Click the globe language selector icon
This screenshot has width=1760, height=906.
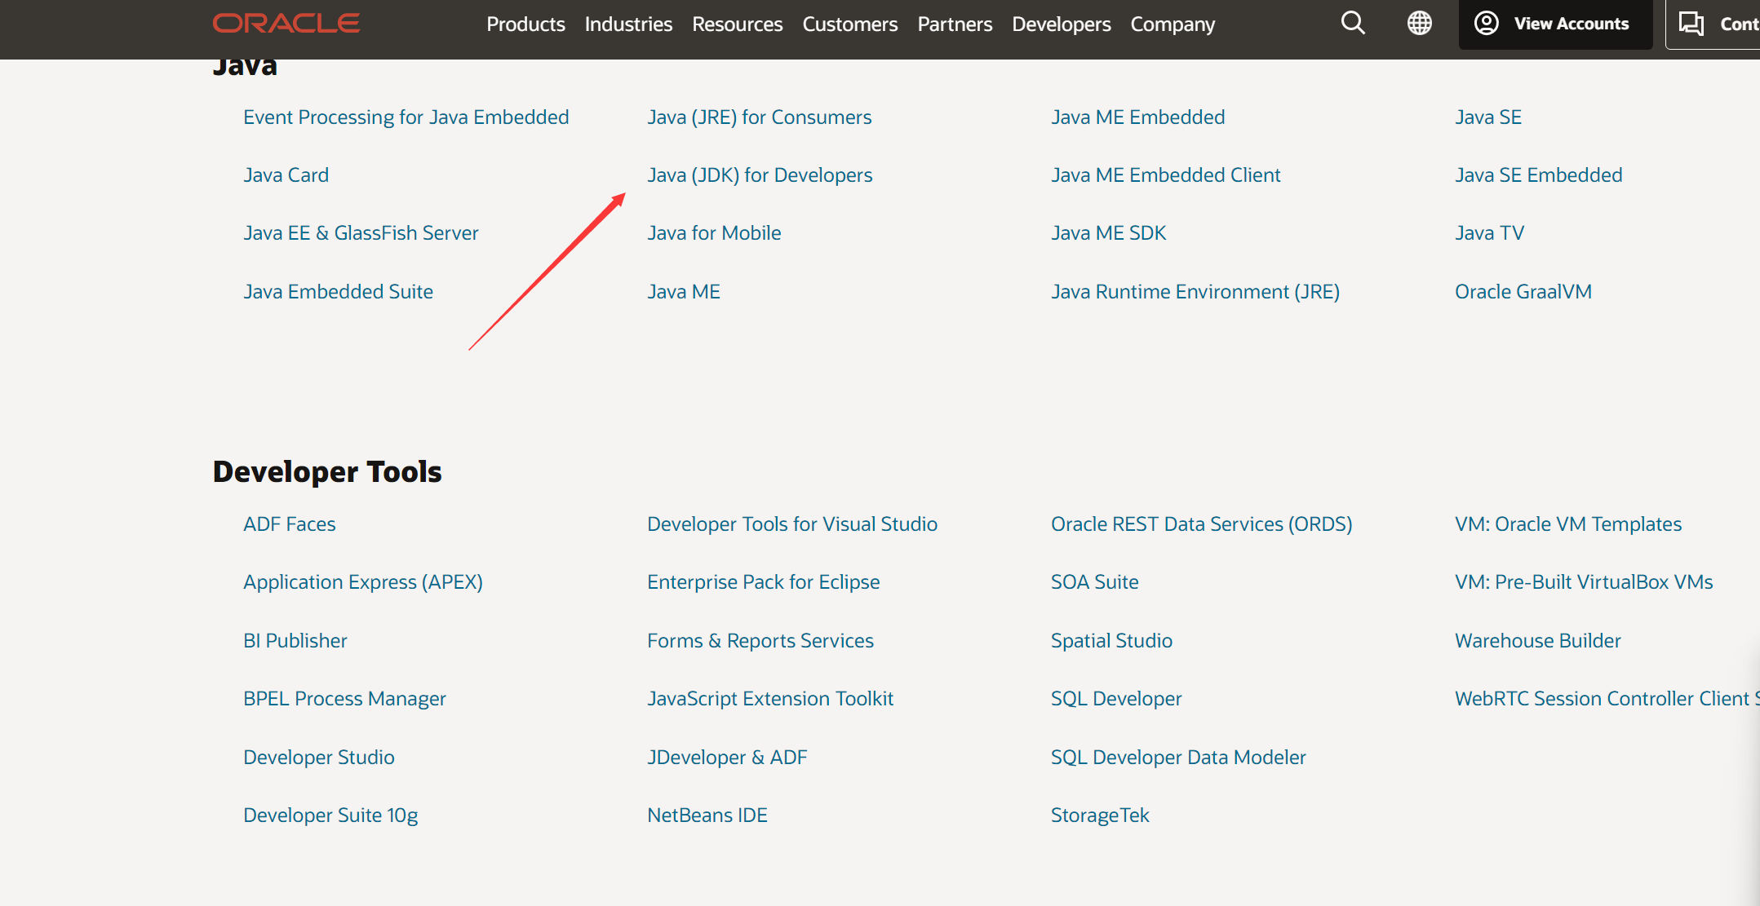(x=1420, y=23)
